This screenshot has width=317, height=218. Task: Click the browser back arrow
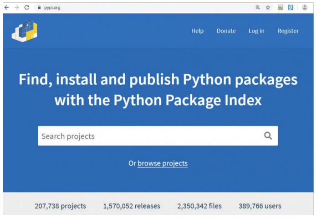tap(6, 7)
